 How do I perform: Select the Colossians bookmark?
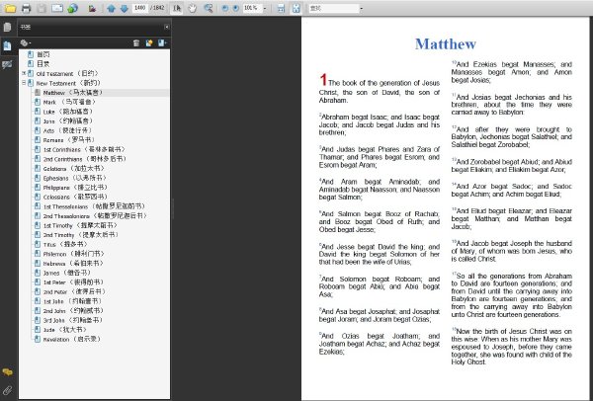coord(75,197)
